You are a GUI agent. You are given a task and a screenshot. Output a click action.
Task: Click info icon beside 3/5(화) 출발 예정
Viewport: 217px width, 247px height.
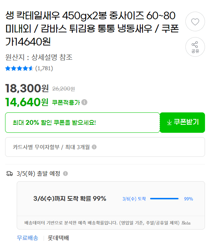[x=65, y=174]
